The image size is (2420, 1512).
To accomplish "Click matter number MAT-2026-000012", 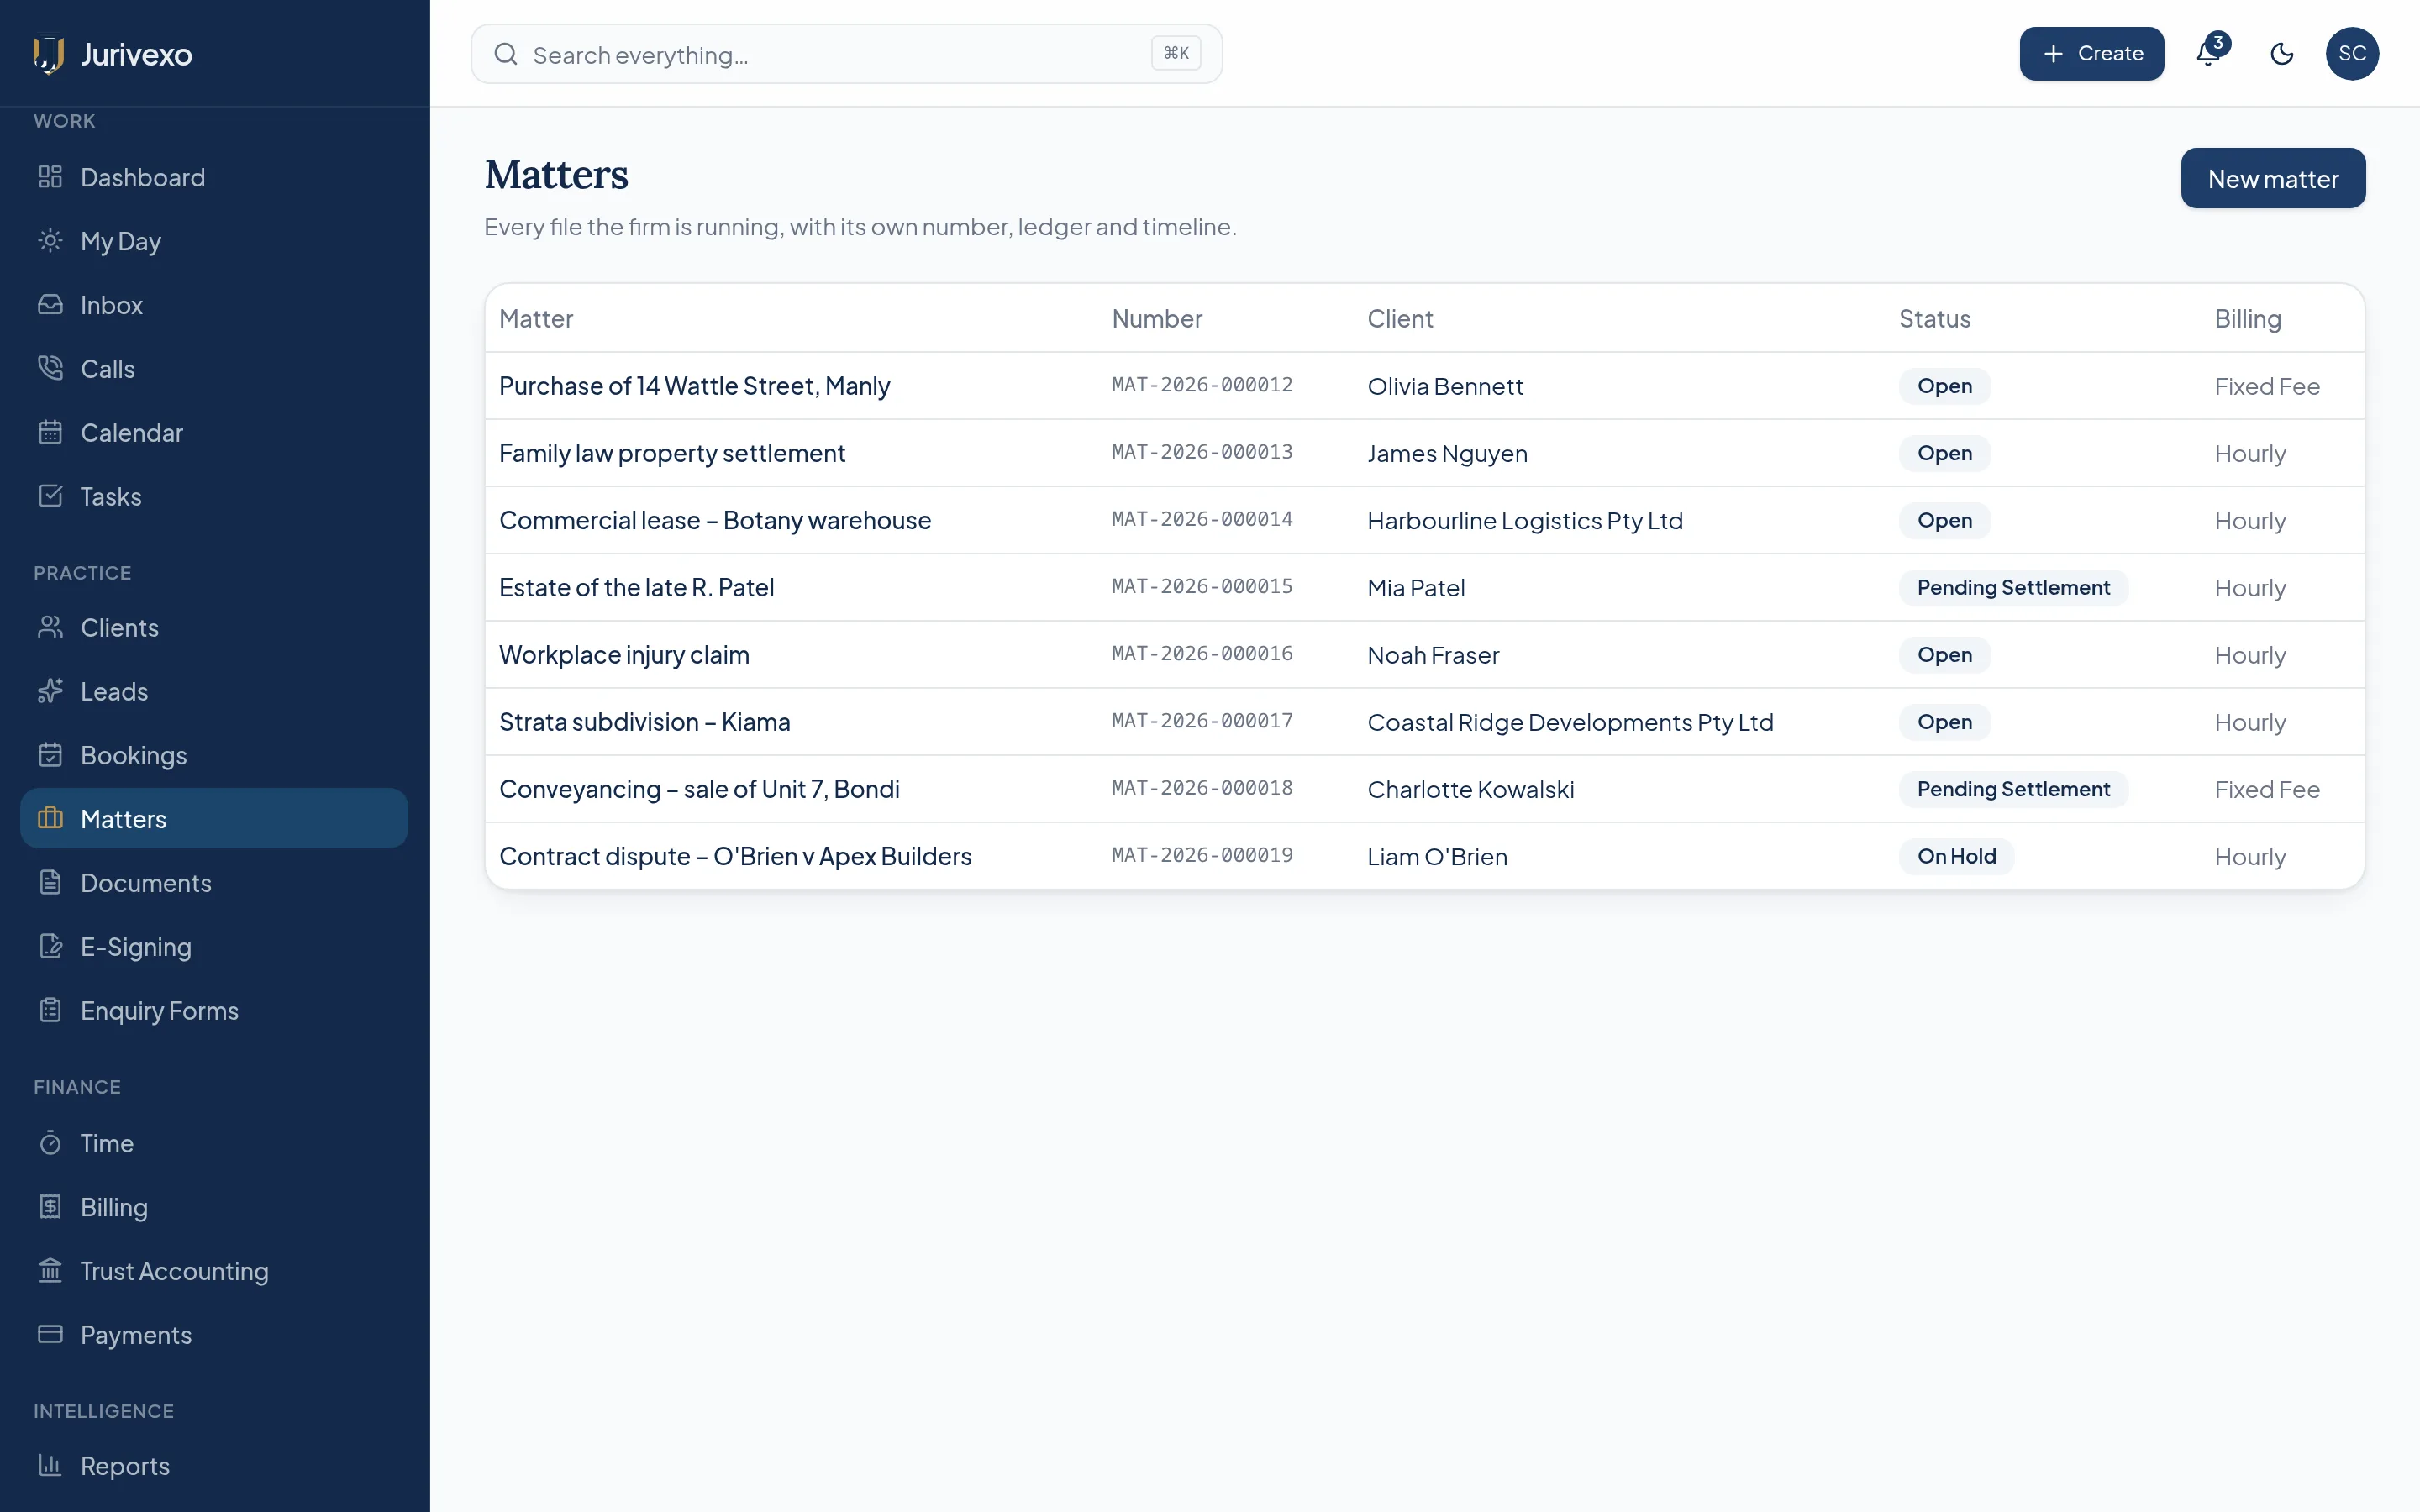I will [x=1202, y=385].
